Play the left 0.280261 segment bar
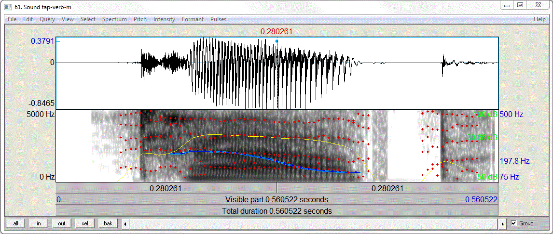Image resolution: width=553 pixels, height=234 pixels. pos(166,188)
